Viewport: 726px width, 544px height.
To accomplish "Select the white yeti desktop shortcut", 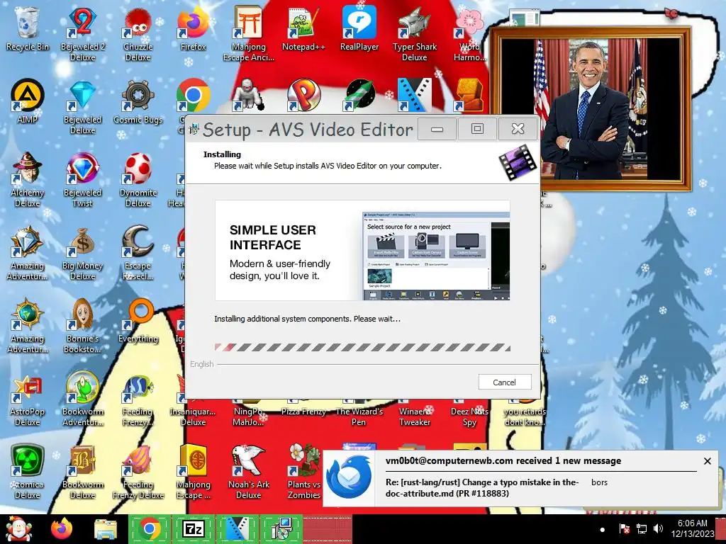I will click(248, 96).
